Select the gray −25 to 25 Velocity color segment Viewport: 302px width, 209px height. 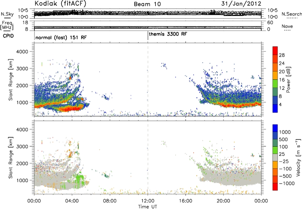click(x=275, y=157)
